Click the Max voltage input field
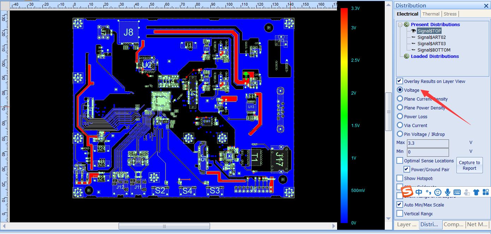 428,143
